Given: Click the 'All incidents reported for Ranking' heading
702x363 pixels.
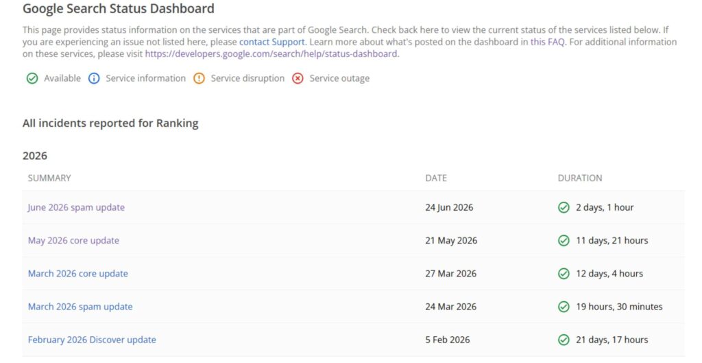Looking at the screenshot, I should coord(110,124).
